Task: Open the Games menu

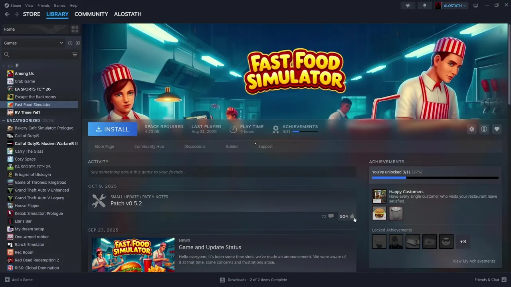Action: (x=59, y=6)
